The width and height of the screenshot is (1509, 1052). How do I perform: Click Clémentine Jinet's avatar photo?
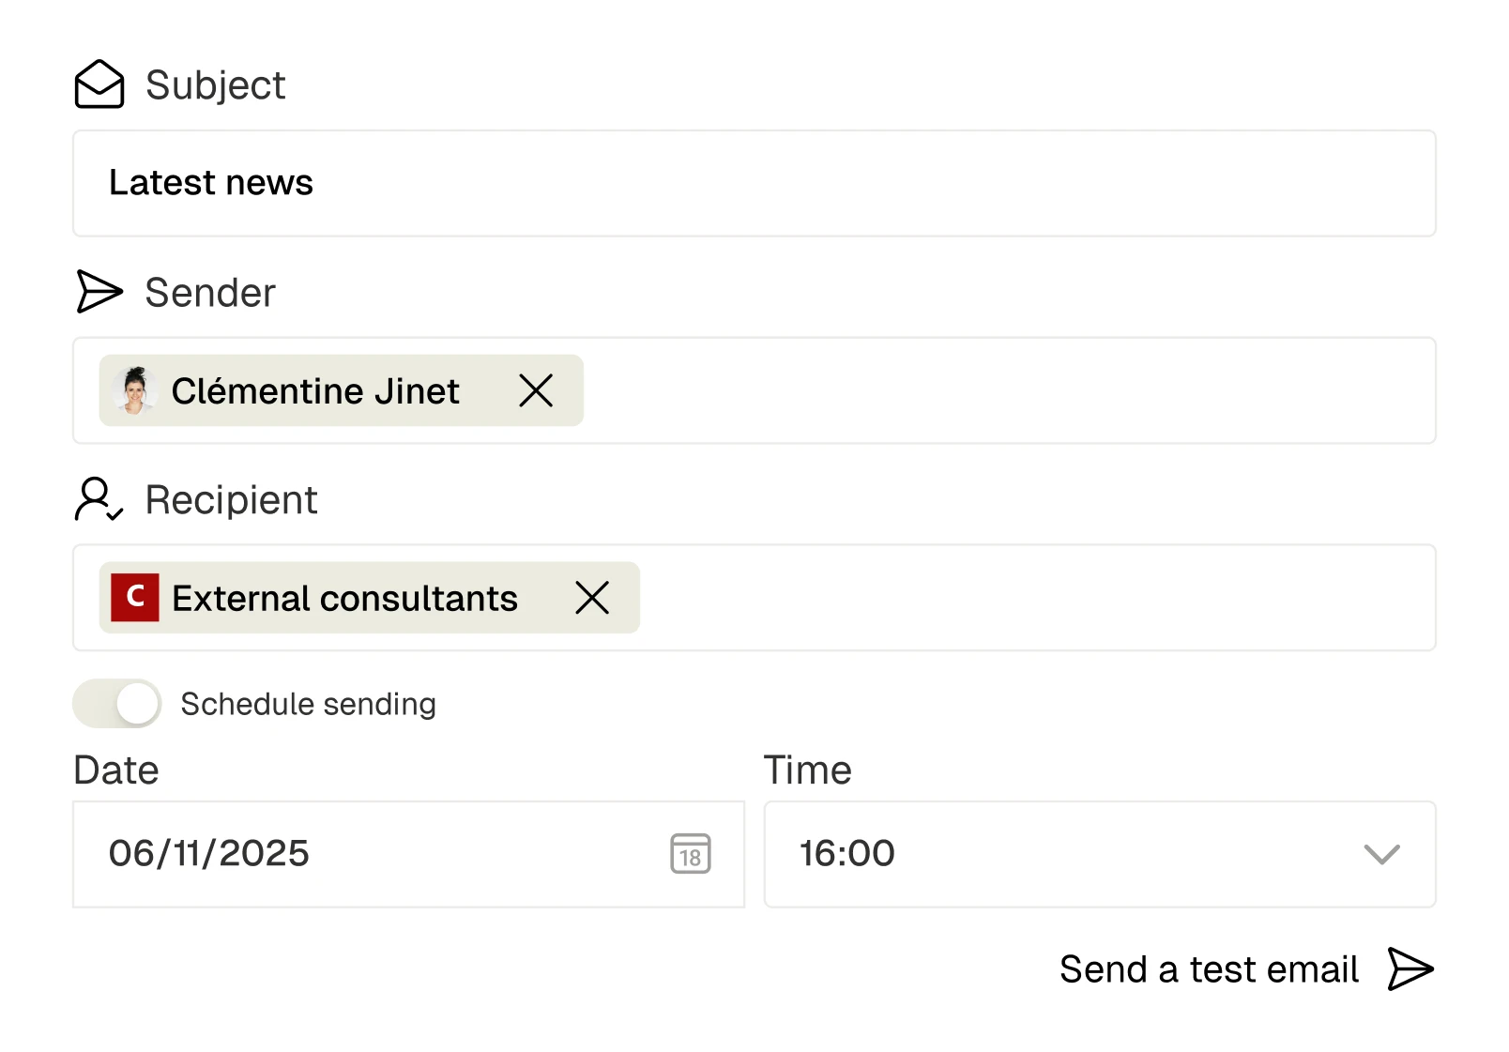135,390
